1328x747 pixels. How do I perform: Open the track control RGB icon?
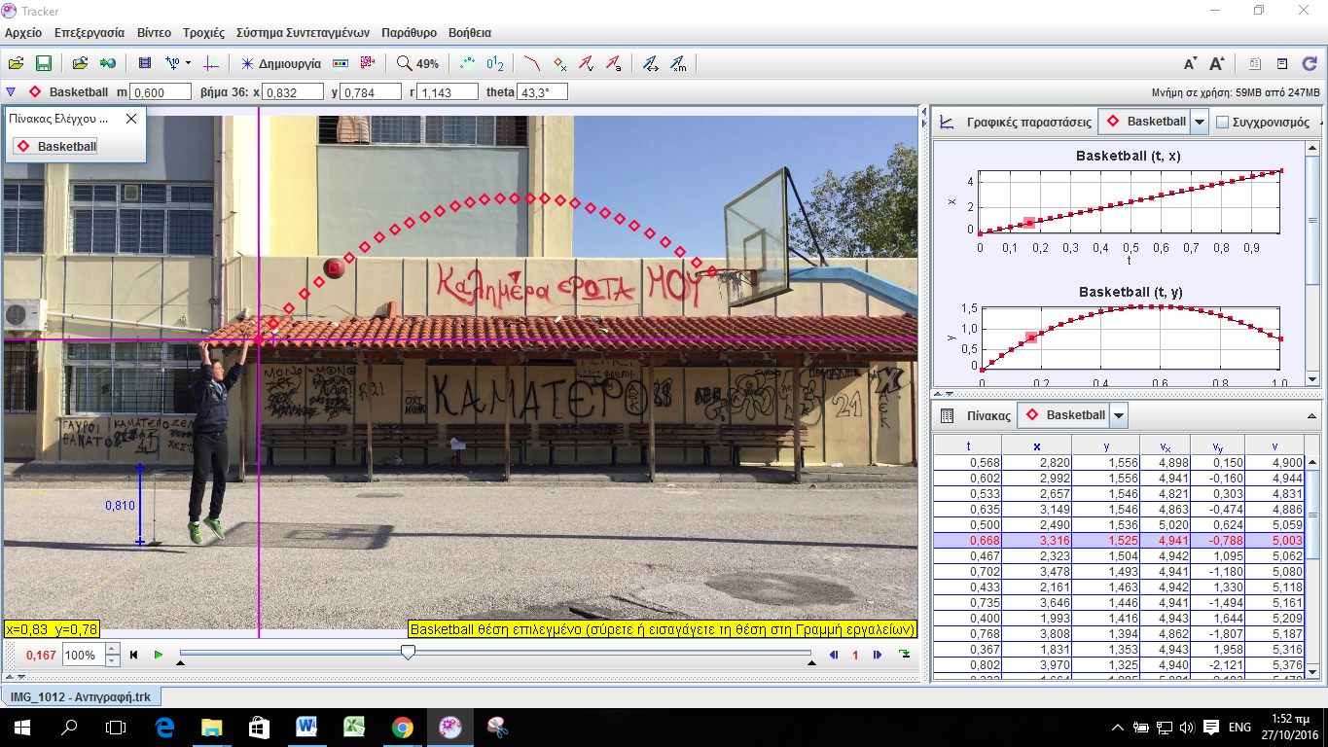pos(340,63)
